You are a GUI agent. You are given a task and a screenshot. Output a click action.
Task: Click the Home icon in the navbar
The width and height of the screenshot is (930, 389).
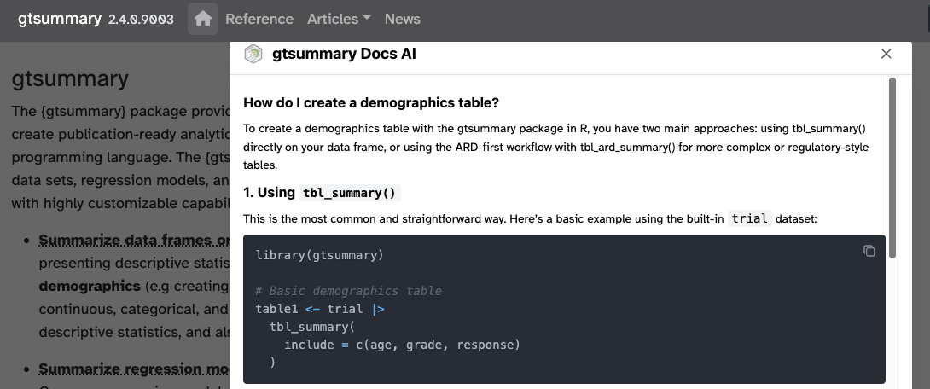[202, 19]
